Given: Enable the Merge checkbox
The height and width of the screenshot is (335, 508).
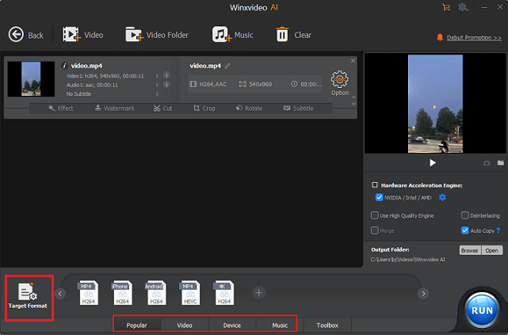Looking at the screenshot, I should click(x=375, y=230).
